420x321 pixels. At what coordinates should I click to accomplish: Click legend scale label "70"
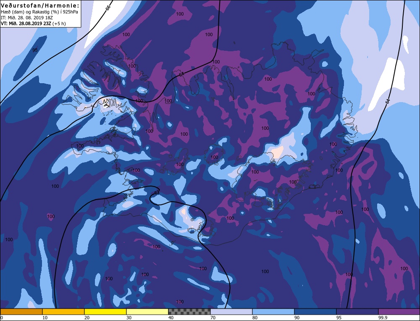tap(213, 318)
